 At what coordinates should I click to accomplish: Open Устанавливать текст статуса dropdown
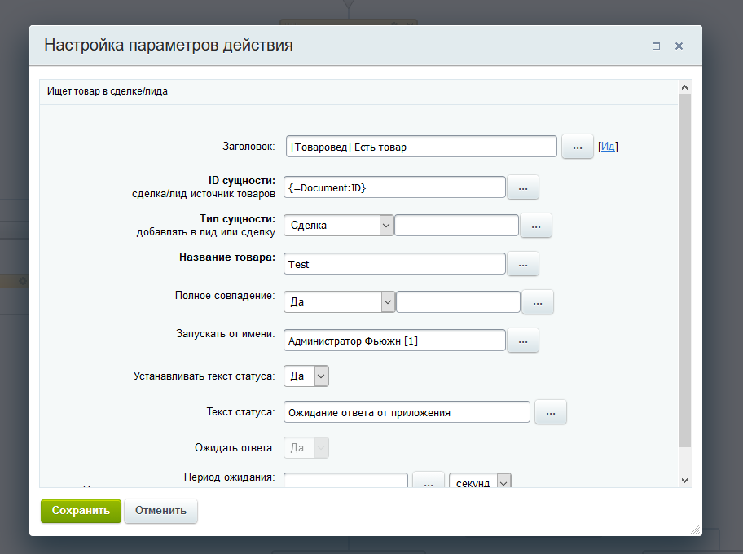pyautogui.click(x=306, y=376)
